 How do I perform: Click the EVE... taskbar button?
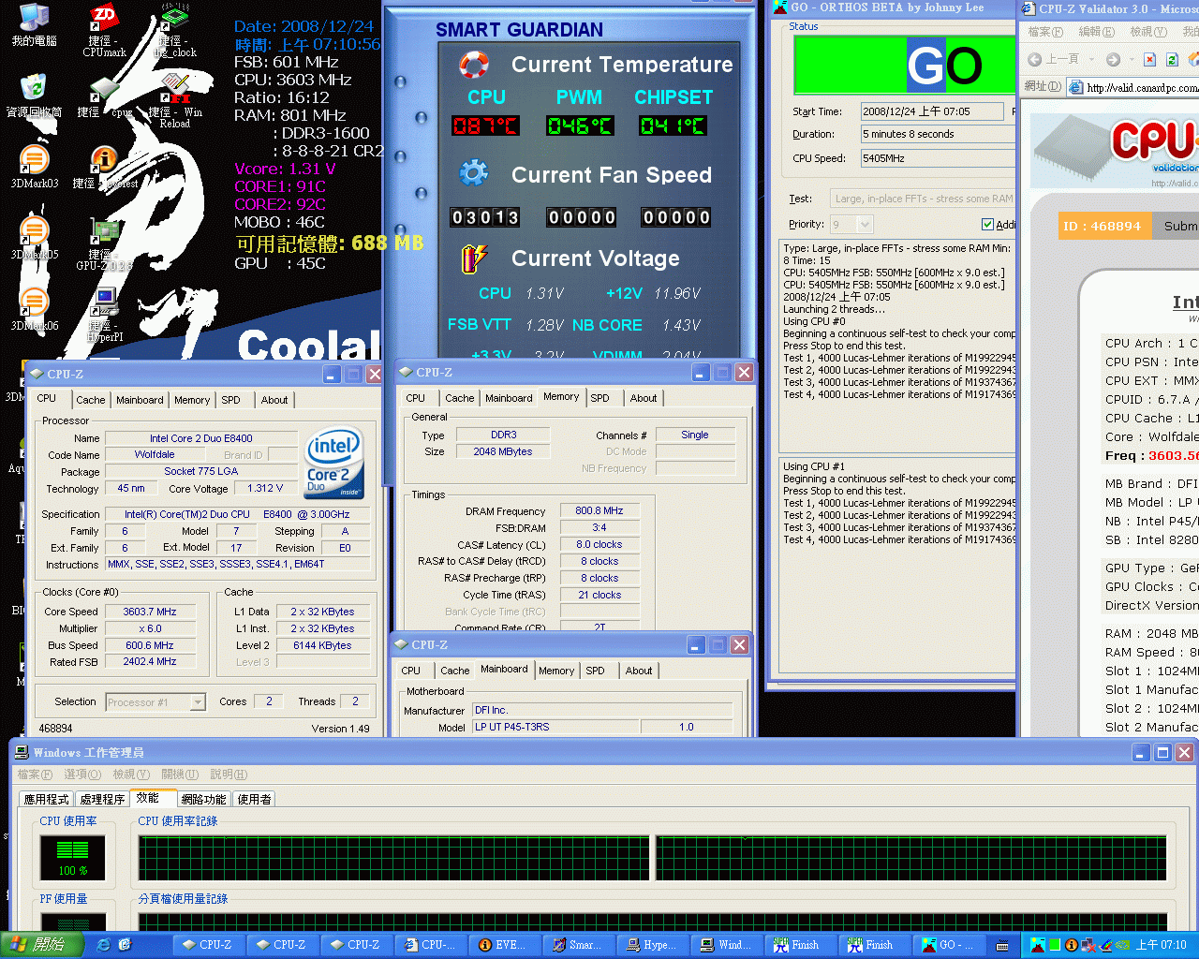(504, 945)
